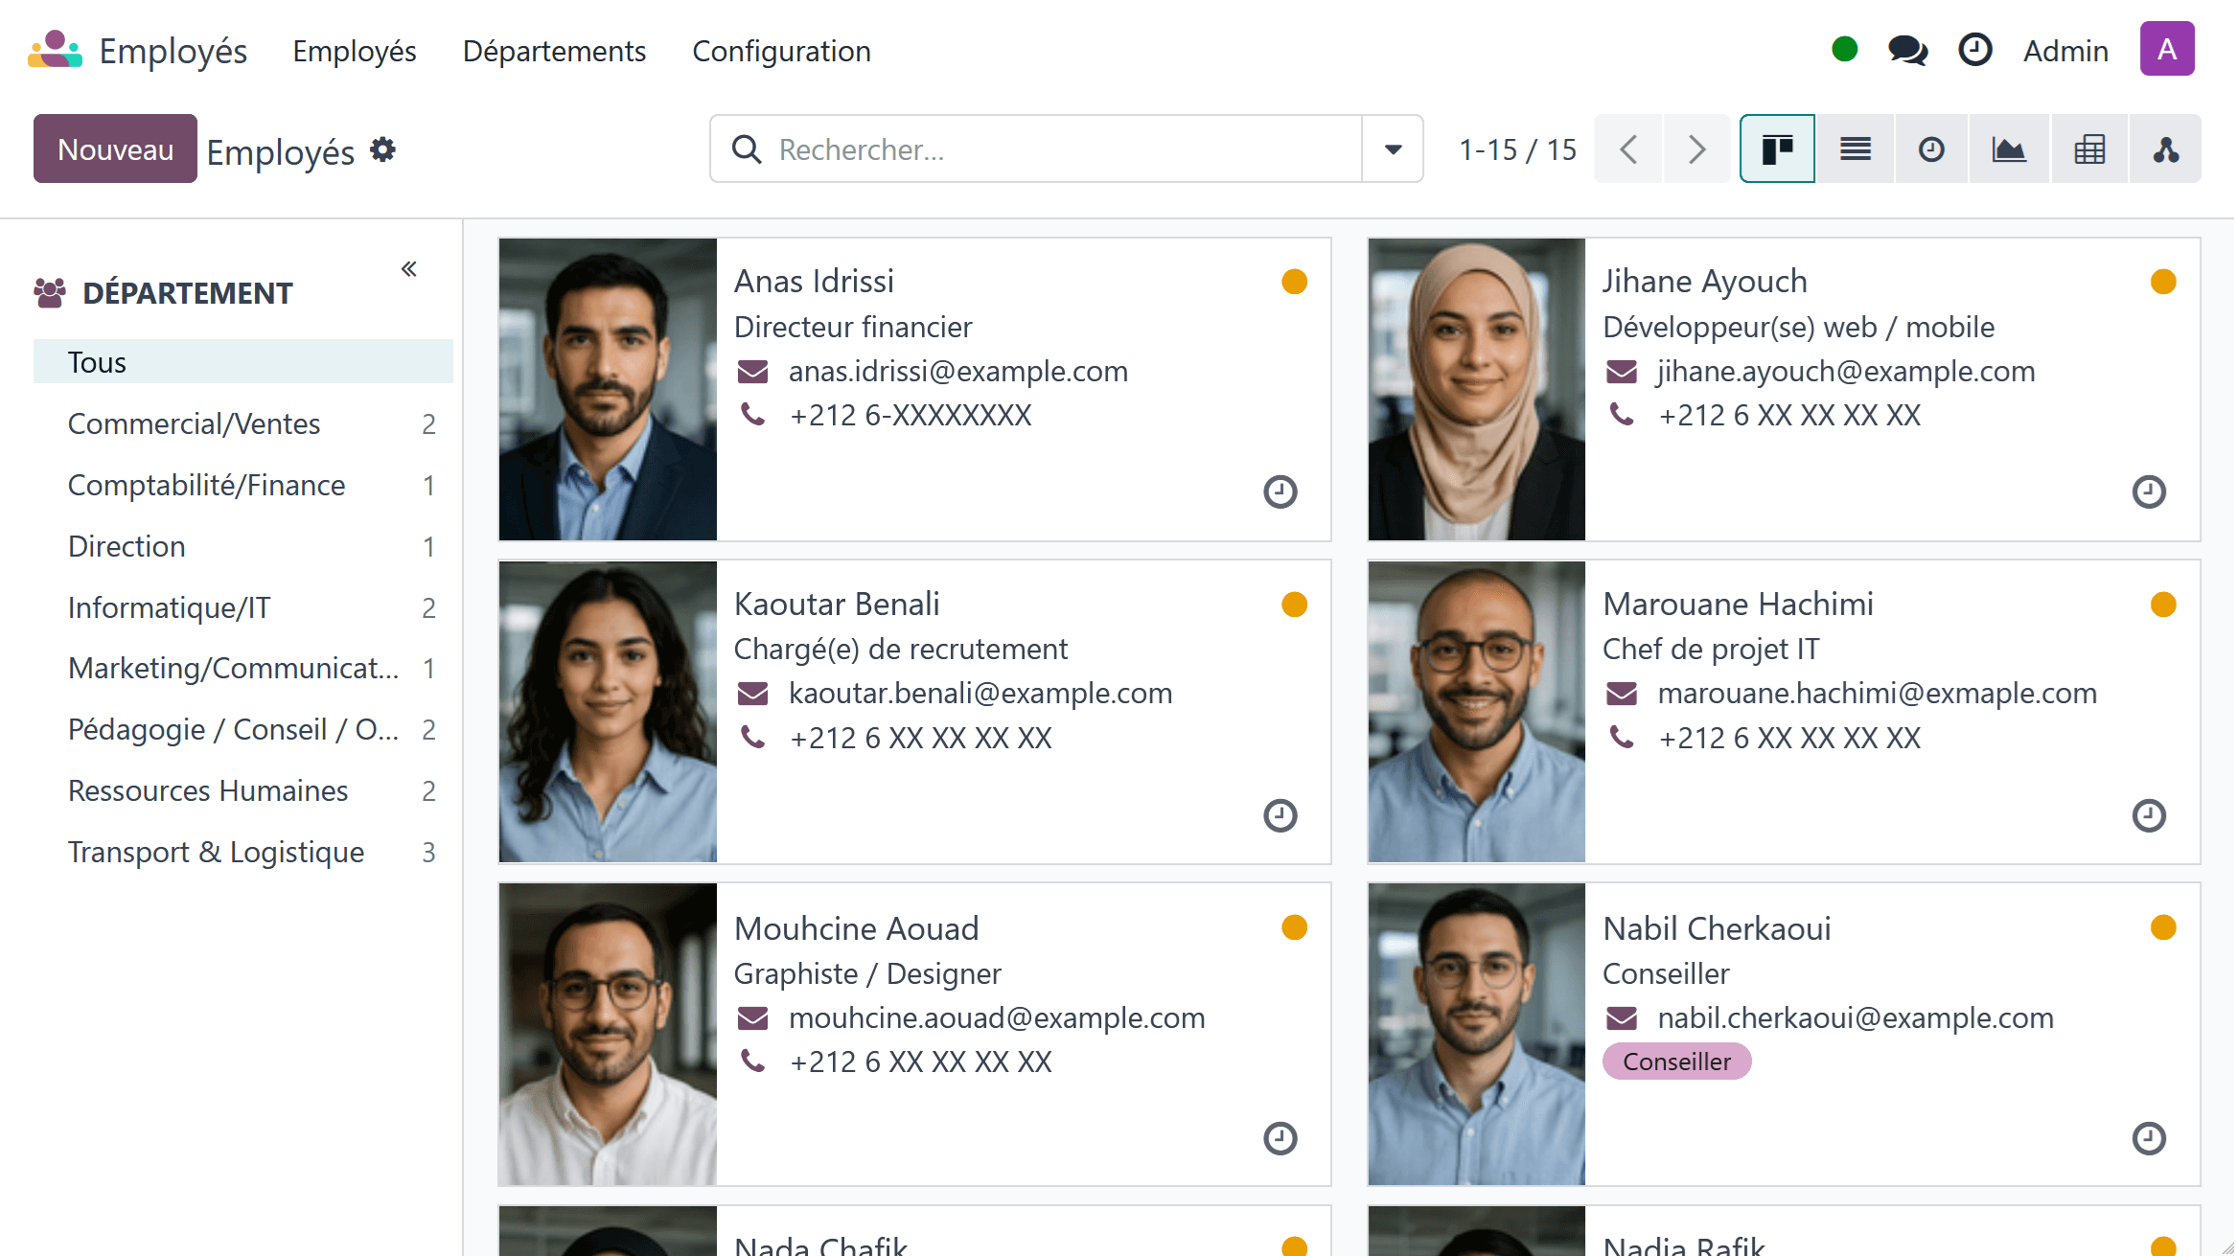The width and height of the screenshot is (2236, 1256).
Task: Switch to the list view
Action: 1855,149
